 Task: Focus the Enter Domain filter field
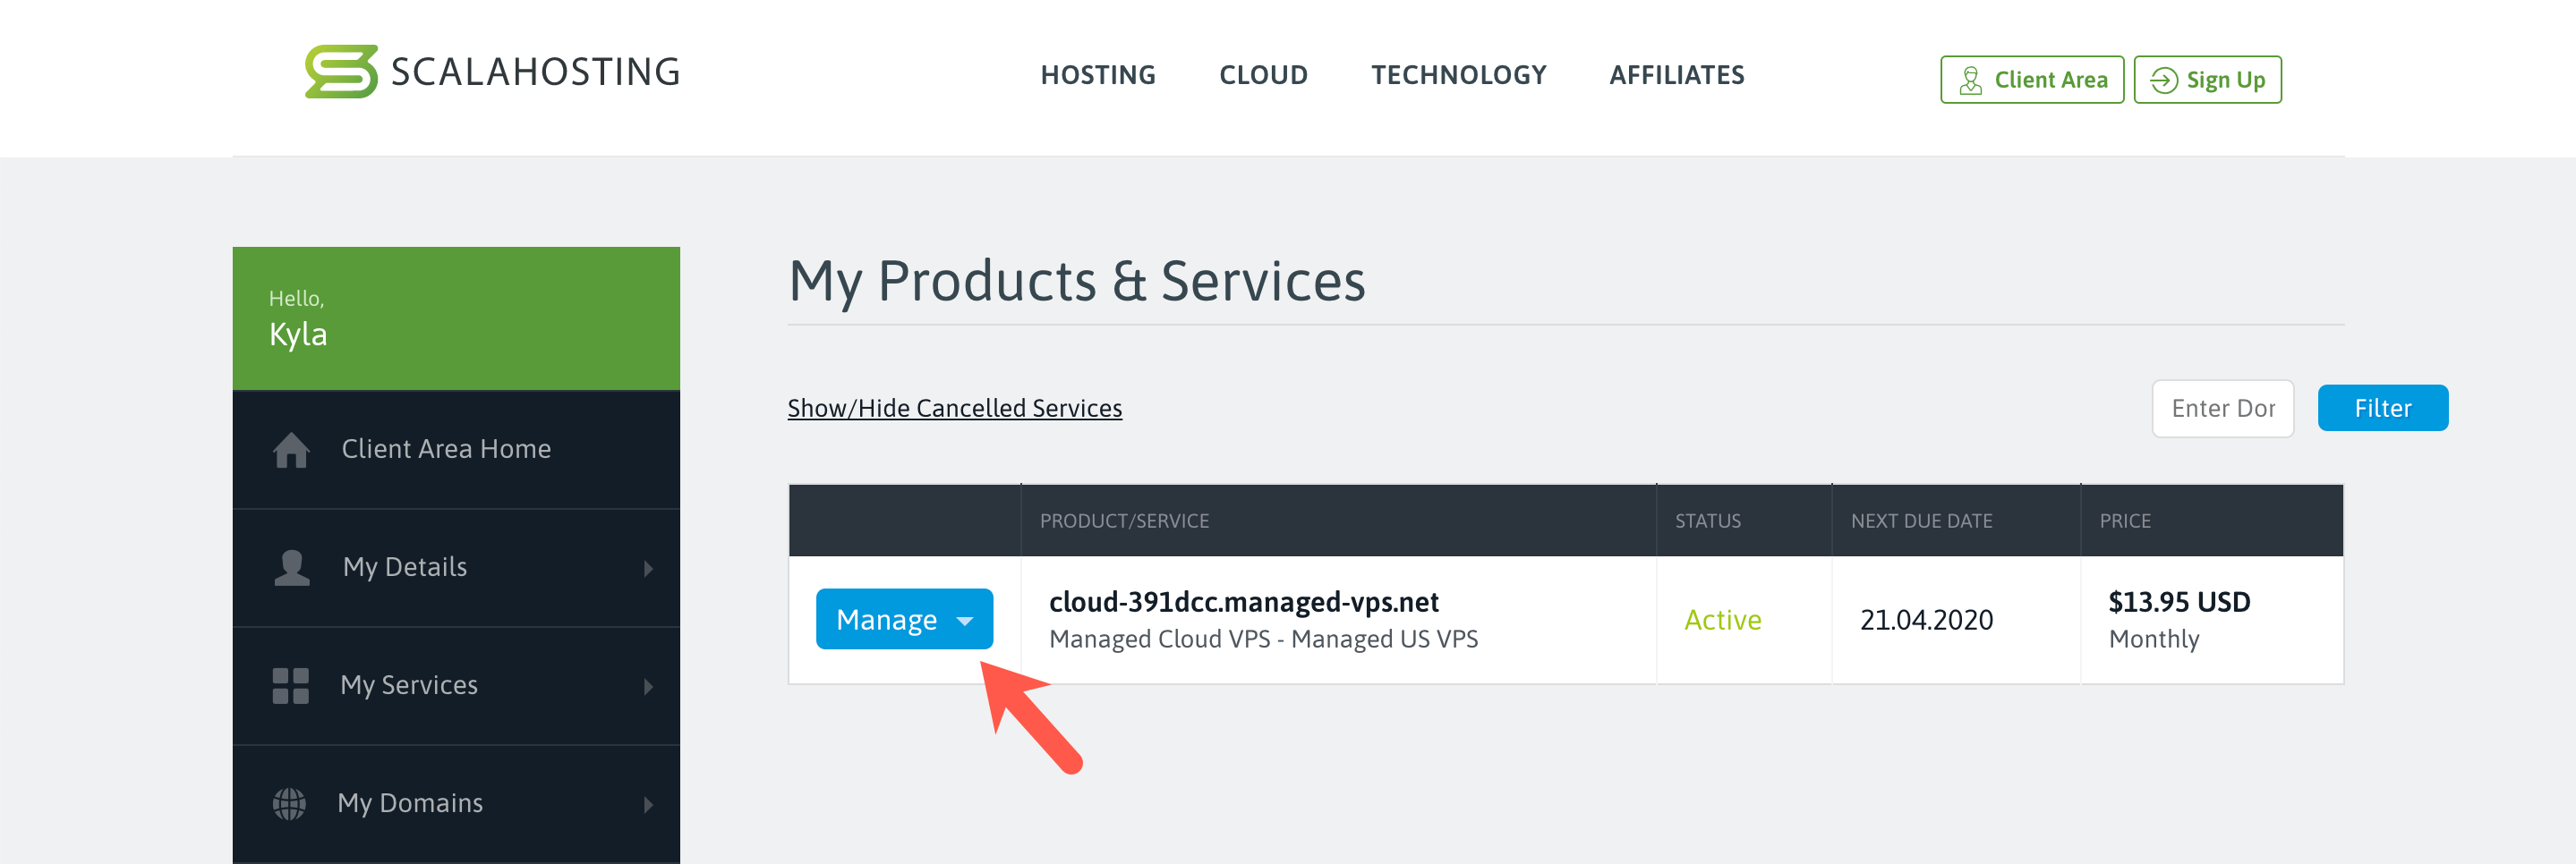point(2222,409)
